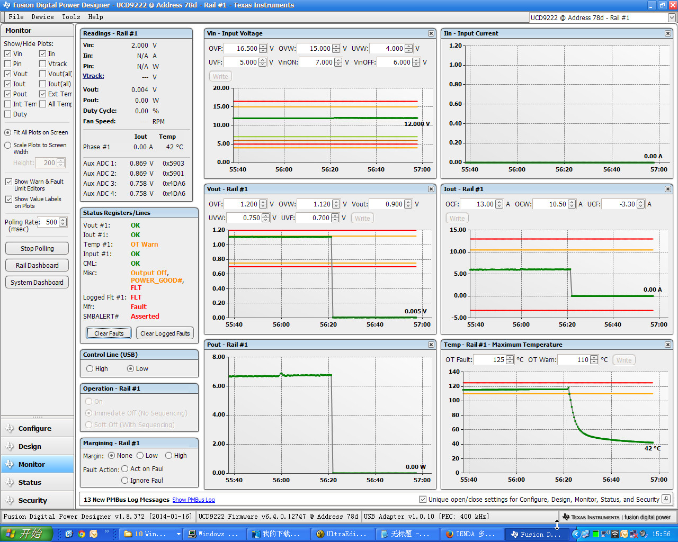Viewport: 678px width, 542px height.
Task: Enable the Pin plot checkbox
Action: pos(8,64)
